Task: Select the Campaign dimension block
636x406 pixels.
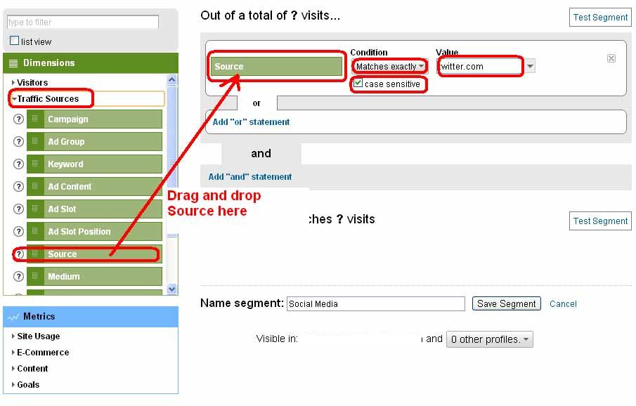Action: (94, 119)
